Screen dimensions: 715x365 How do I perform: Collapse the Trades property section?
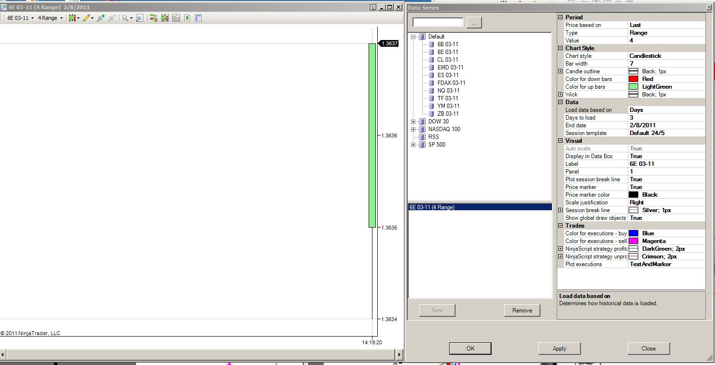[x=561, y=226]
